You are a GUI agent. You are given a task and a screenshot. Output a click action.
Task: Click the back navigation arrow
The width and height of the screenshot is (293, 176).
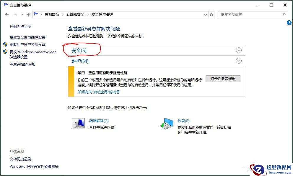point(6,14)
